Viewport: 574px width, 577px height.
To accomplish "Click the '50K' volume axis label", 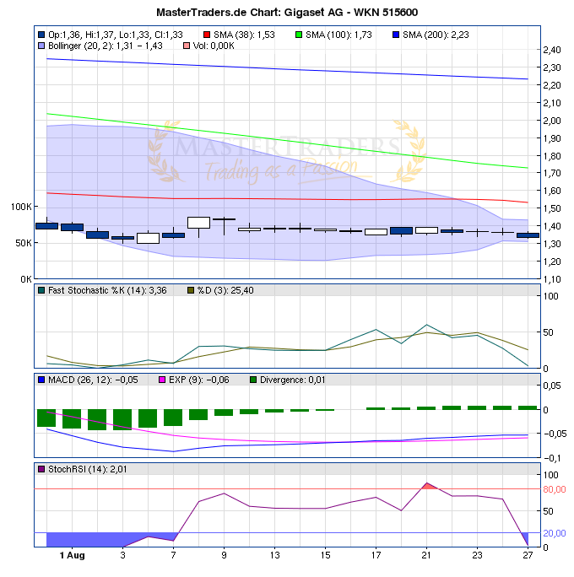I will pos(24,243).
